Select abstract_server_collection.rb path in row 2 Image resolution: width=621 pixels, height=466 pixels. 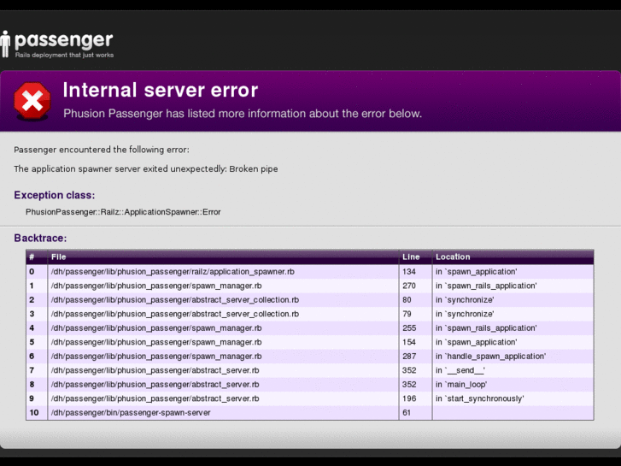[174, 300]
